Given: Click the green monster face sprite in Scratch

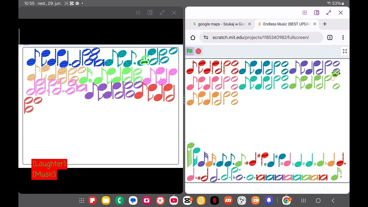Looking at the screenshot, I should click(336, 74).
